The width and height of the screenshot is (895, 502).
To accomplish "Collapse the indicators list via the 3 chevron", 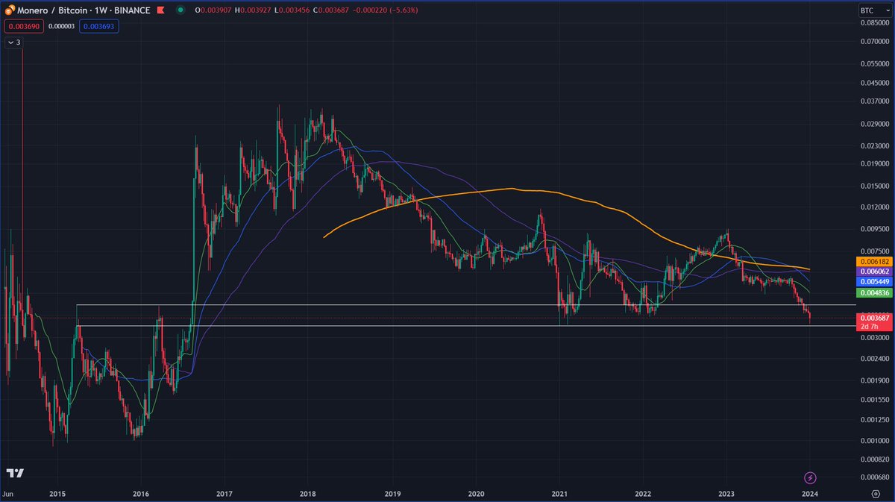I will pyautogui.click(x=13, y=43).
